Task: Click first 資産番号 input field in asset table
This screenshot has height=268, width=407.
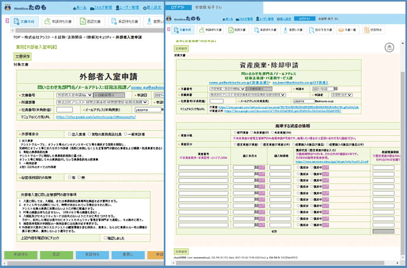Action: coord(203,168)
